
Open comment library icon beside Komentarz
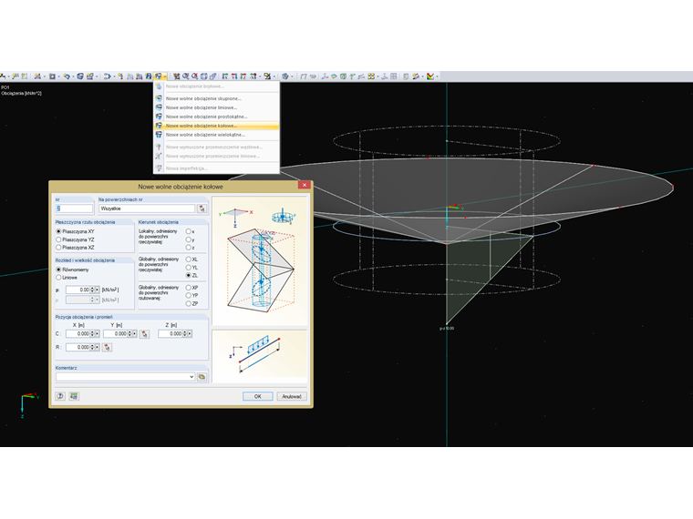pos(202,377)
